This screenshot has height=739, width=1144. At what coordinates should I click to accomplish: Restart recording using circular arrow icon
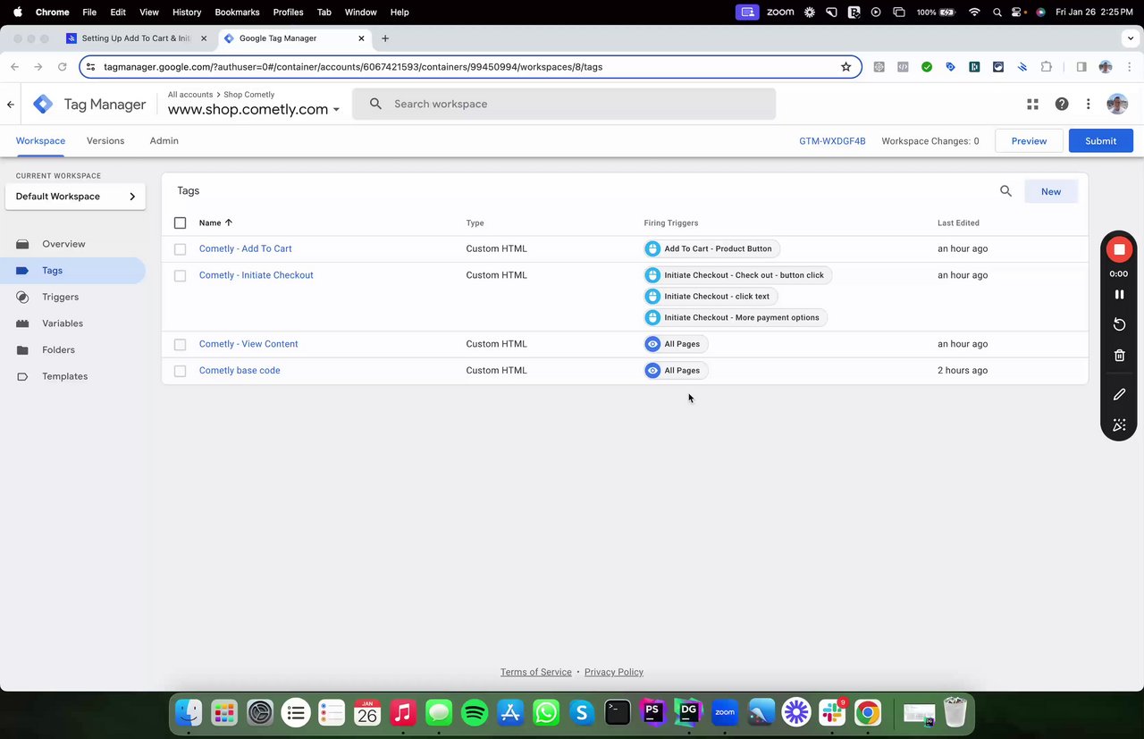pos(1119,324)
